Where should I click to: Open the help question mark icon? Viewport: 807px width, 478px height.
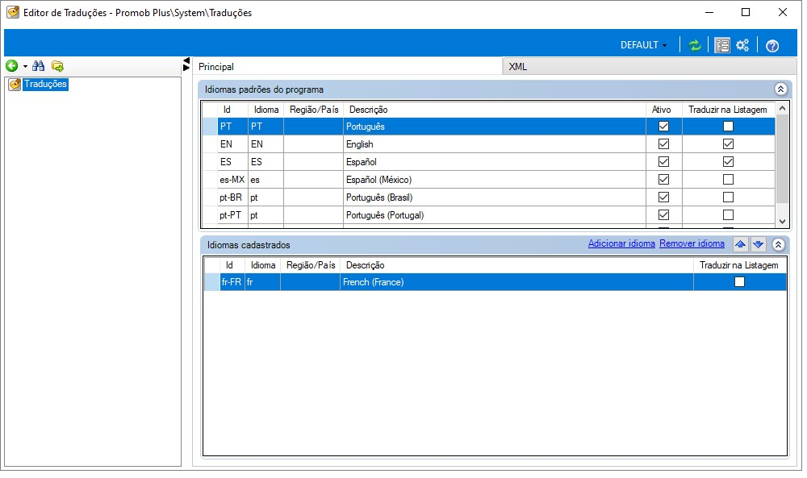pos(772,46)
